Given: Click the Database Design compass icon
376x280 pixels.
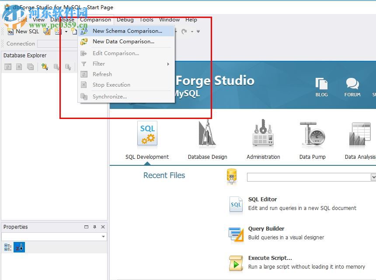Looking at the screenshot, I should click(x=207, y=133).
